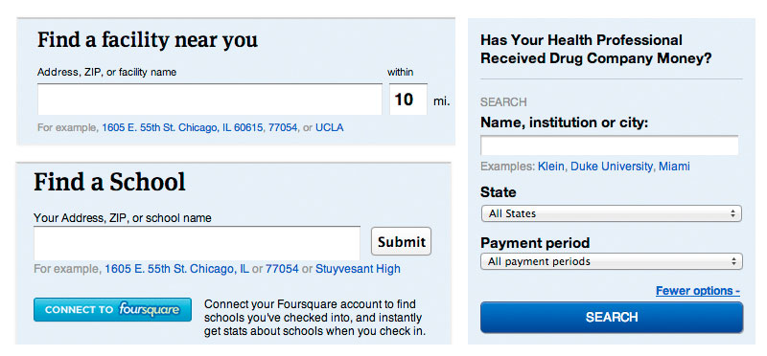This screenshot has width=767, height=356.
Task: Click the Submit button for school search
Action: pos(401,241)
